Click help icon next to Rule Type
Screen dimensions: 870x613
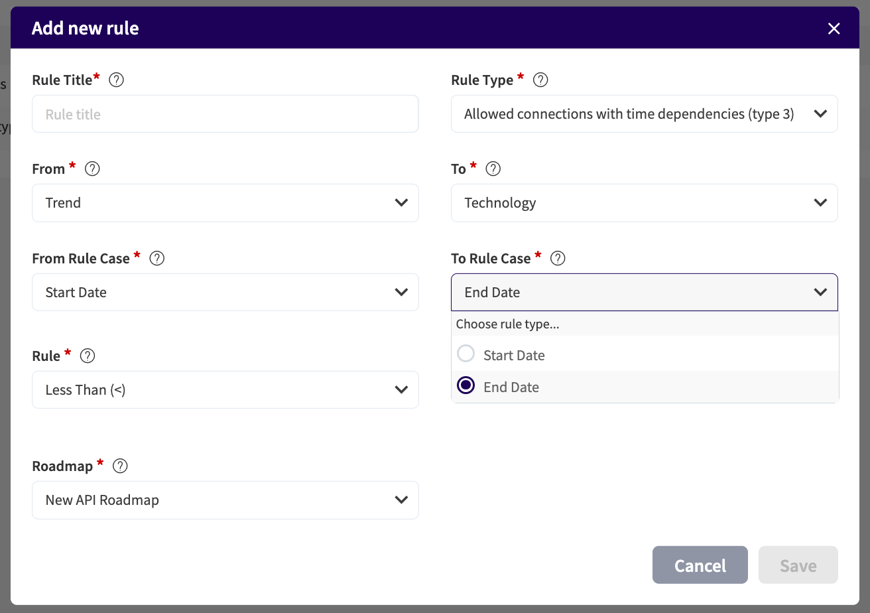click(540, 80)
